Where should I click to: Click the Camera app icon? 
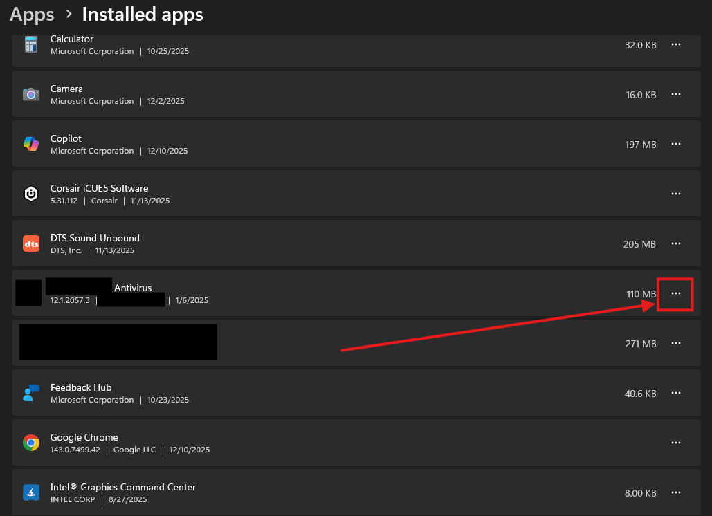click(31, 95)
